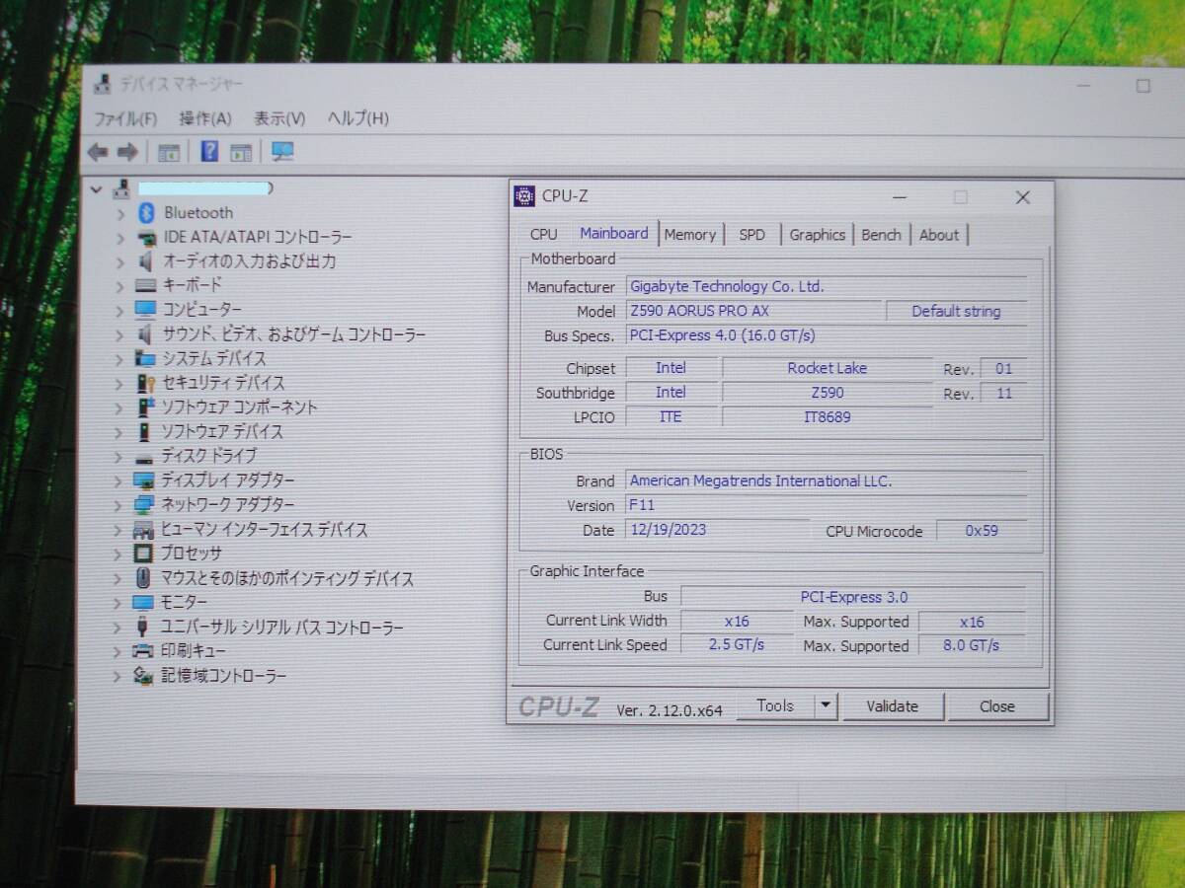
Task: Click the Forward arrow in Device Manager toolbar
Action: [127, 152]
